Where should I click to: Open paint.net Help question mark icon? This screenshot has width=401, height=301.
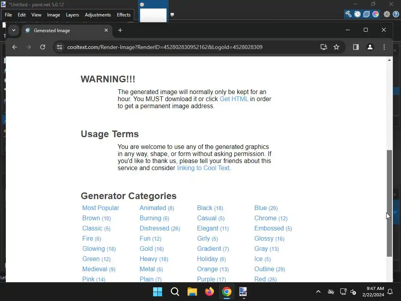point(396,14)
